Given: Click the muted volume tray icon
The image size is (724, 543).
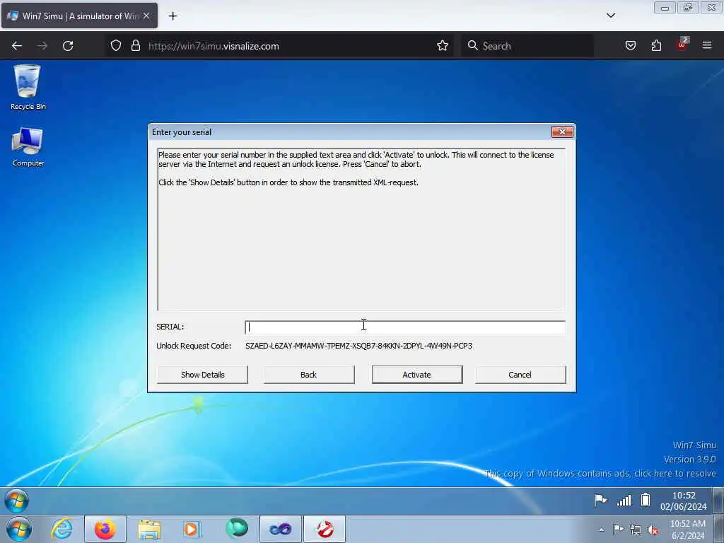Looking at the screenshot, I should tap(653, 530).
